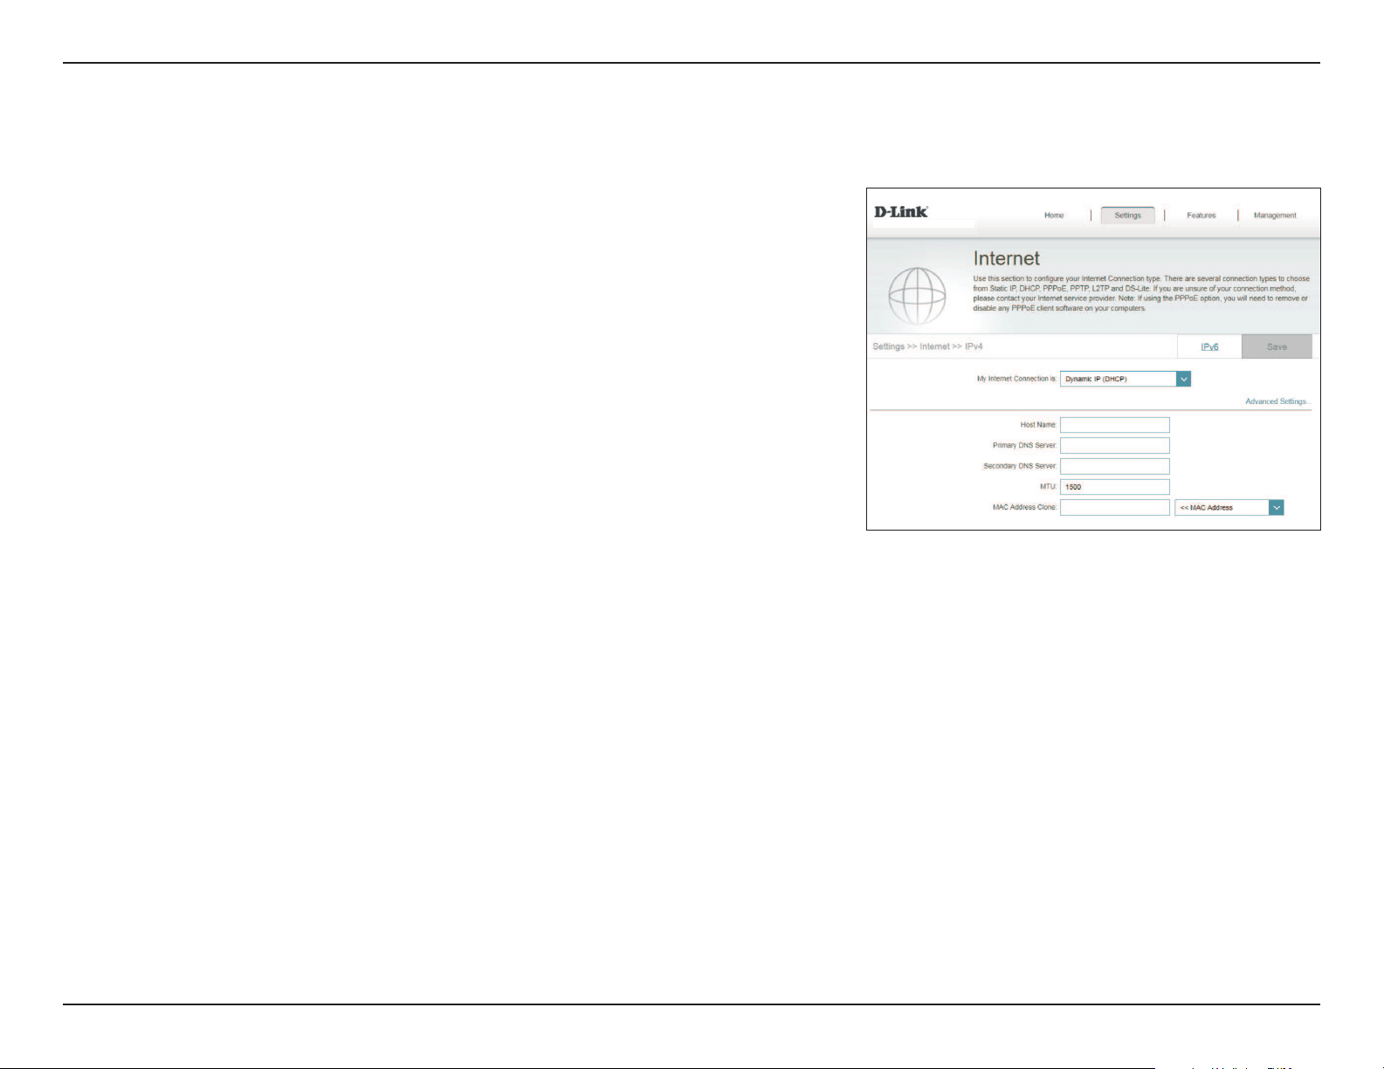The height and width of the screenshot is (1069, 1384).
Task: Focus the Host Name field
Action: click(x=1114, y=425)
